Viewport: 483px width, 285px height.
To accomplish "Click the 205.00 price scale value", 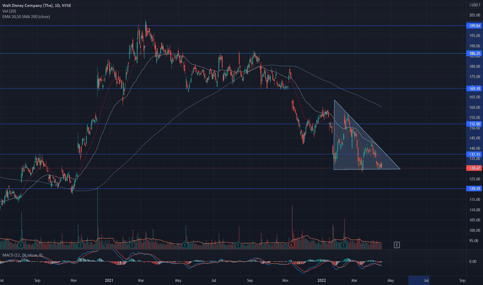I will pos(474,16).
